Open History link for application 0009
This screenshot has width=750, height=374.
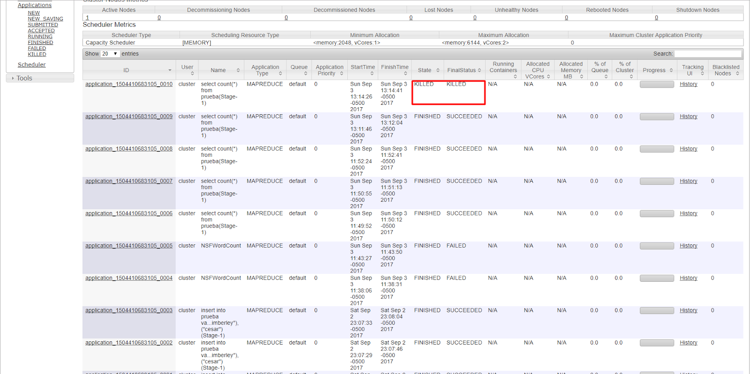689,117
